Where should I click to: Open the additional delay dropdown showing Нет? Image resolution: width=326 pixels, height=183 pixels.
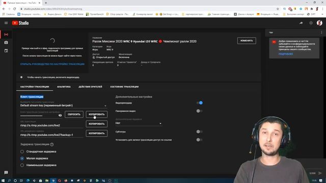[x=139, y=123]
